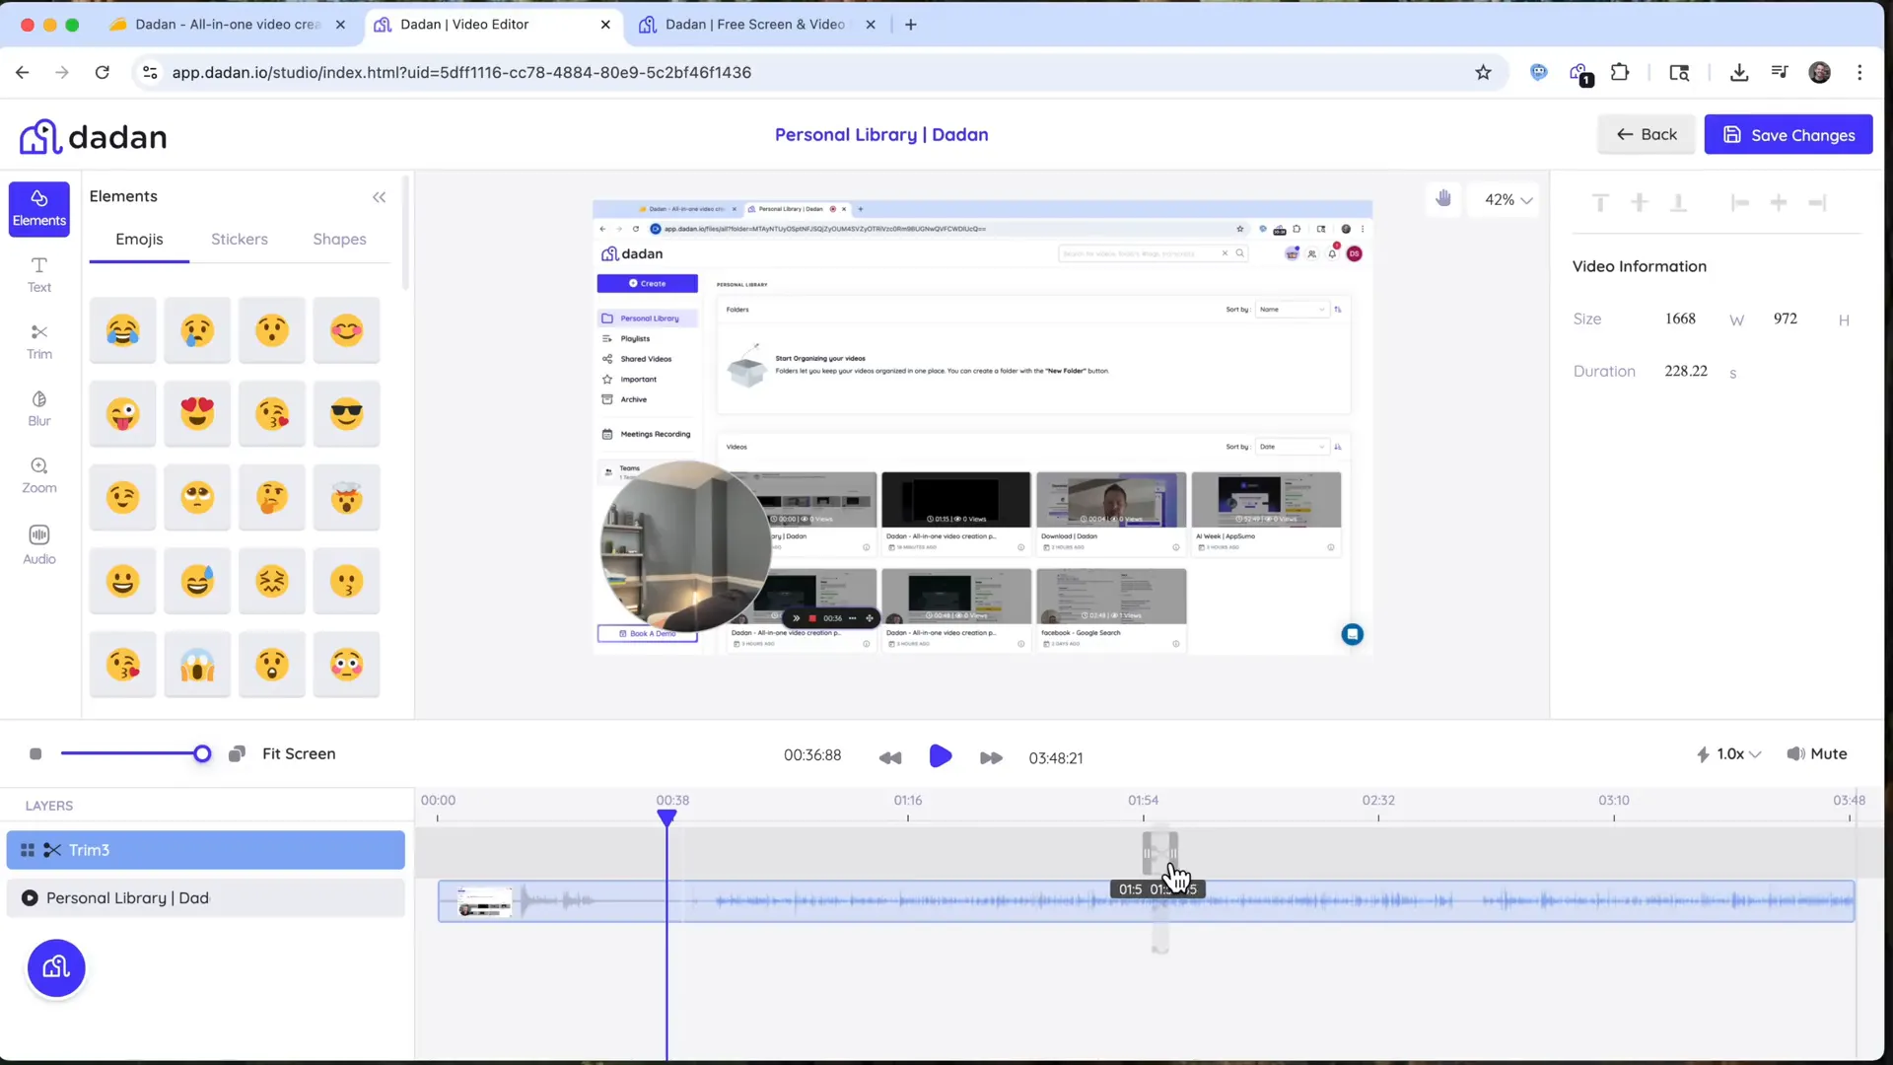This screenshot has width=1893, height=1065.
Task: Open a new browser tab
Action: click(911, 25)
